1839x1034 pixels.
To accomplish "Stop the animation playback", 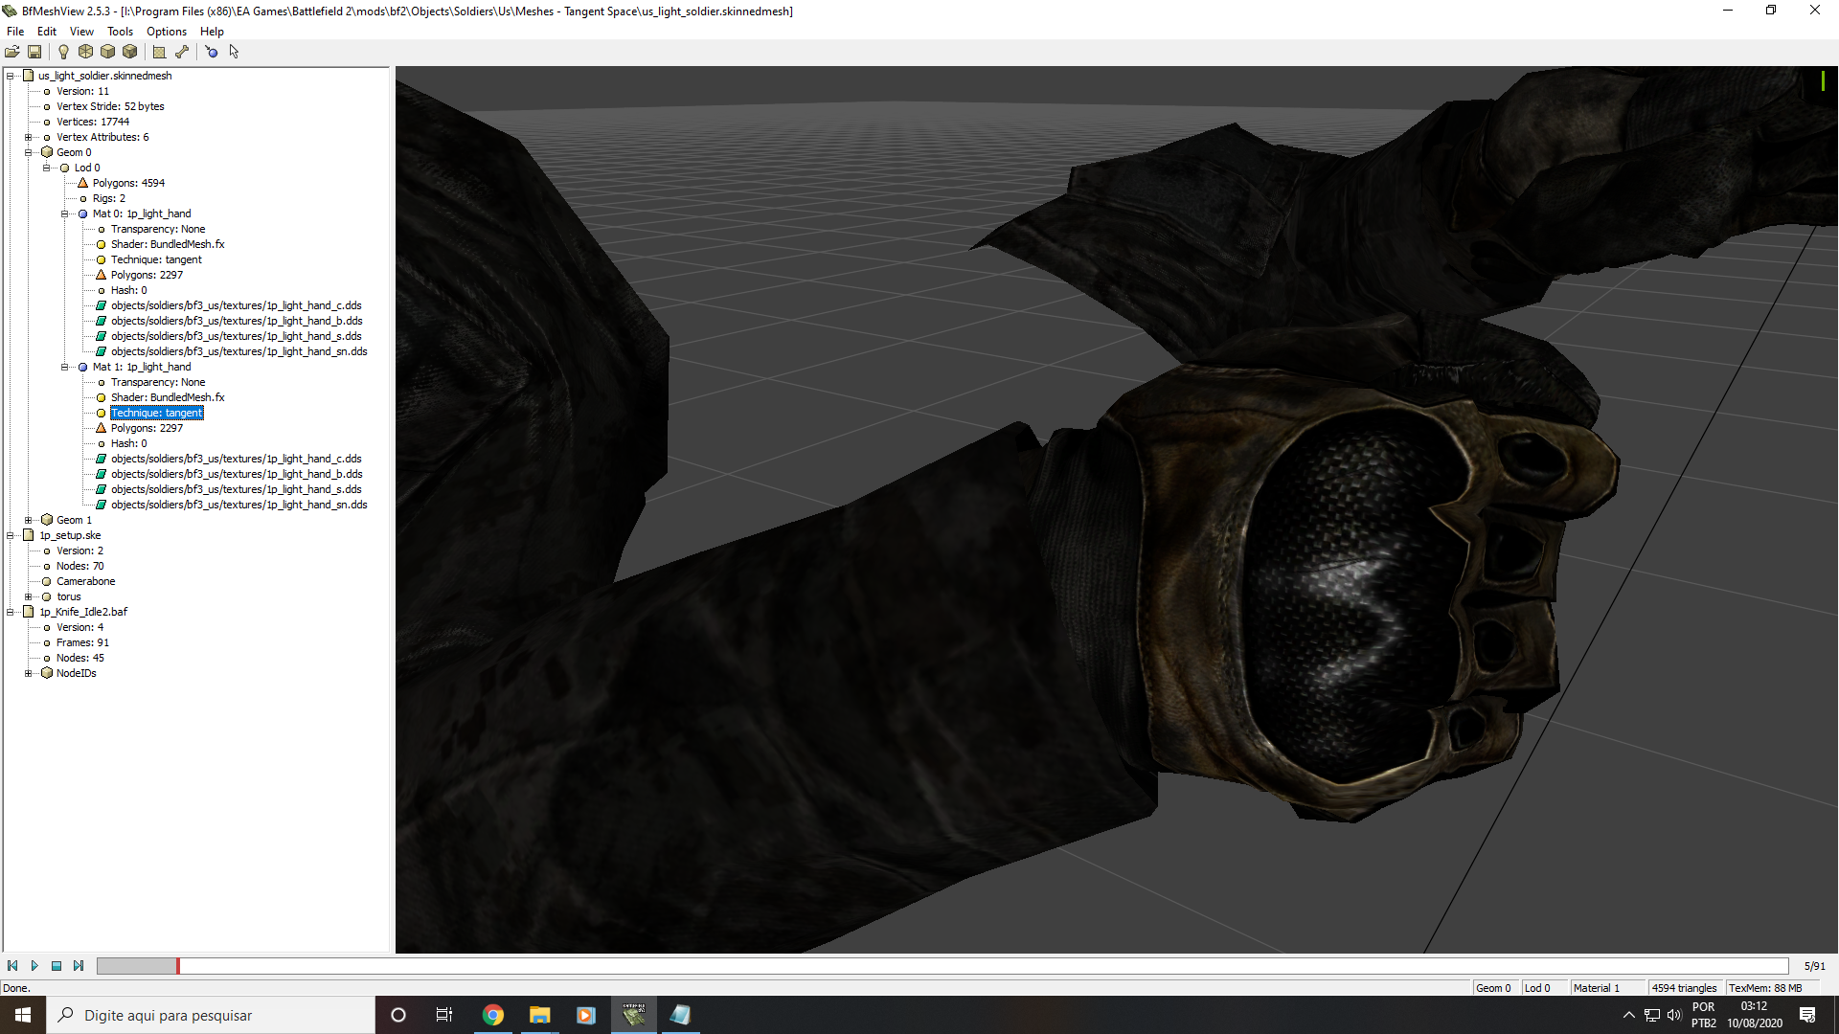I will coord(57,966).
